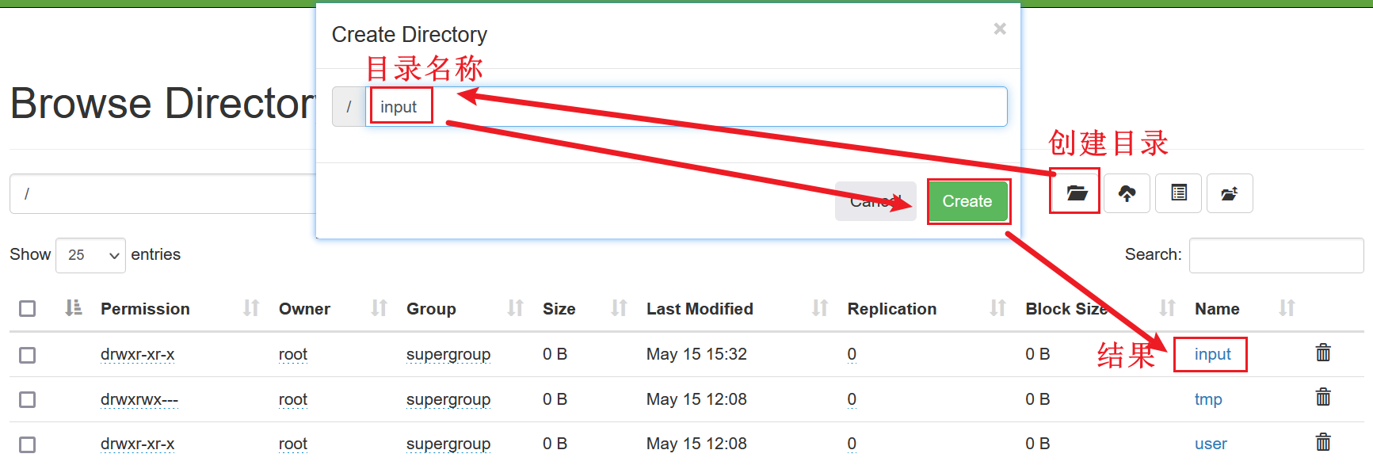Delete the user directory with trash icon
This screenshot has height=469, width=1373.
coord(1323,442)
